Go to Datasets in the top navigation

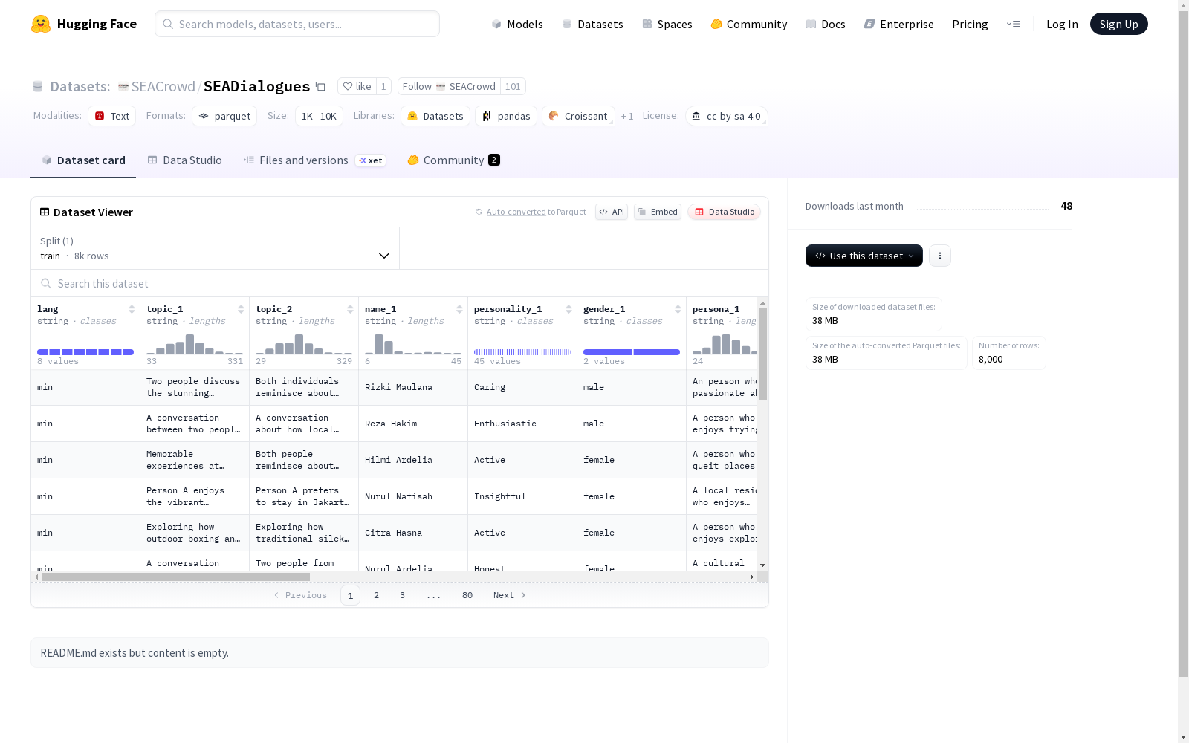pyautogui.click(x=592, y=24)
